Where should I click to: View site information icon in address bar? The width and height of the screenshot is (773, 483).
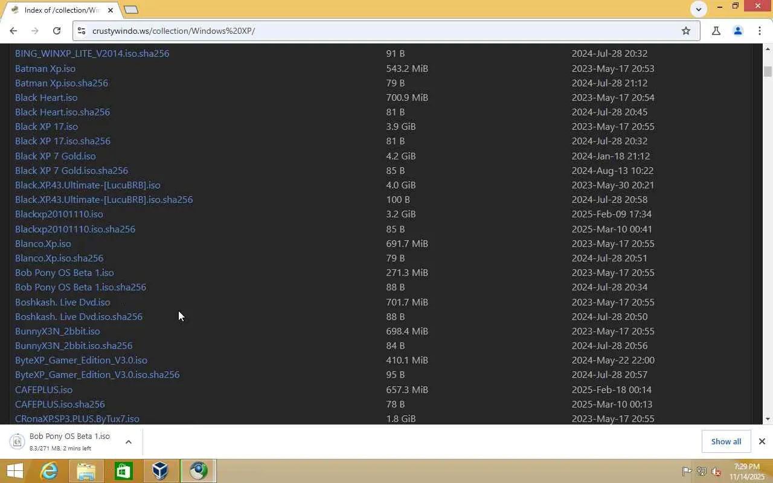82,31
